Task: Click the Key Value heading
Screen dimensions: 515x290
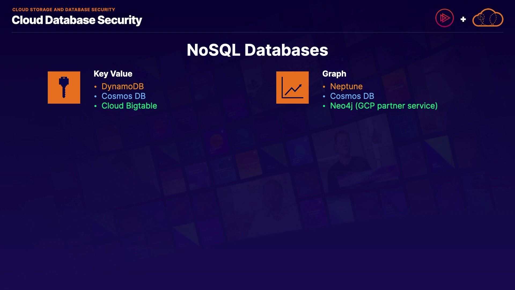Action: 113,74
